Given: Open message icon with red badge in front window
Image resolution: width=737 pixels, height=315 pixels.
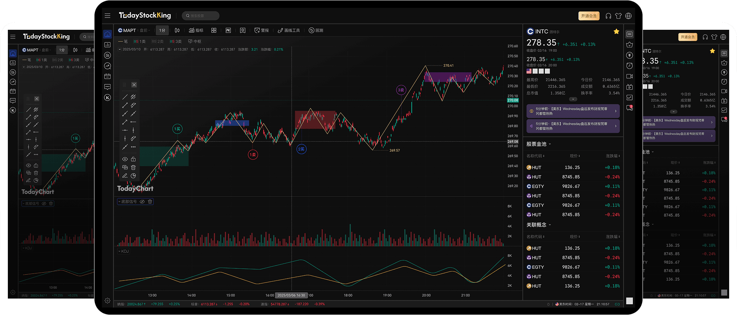Looking at the screenshot, I should (x=630, y=108).
